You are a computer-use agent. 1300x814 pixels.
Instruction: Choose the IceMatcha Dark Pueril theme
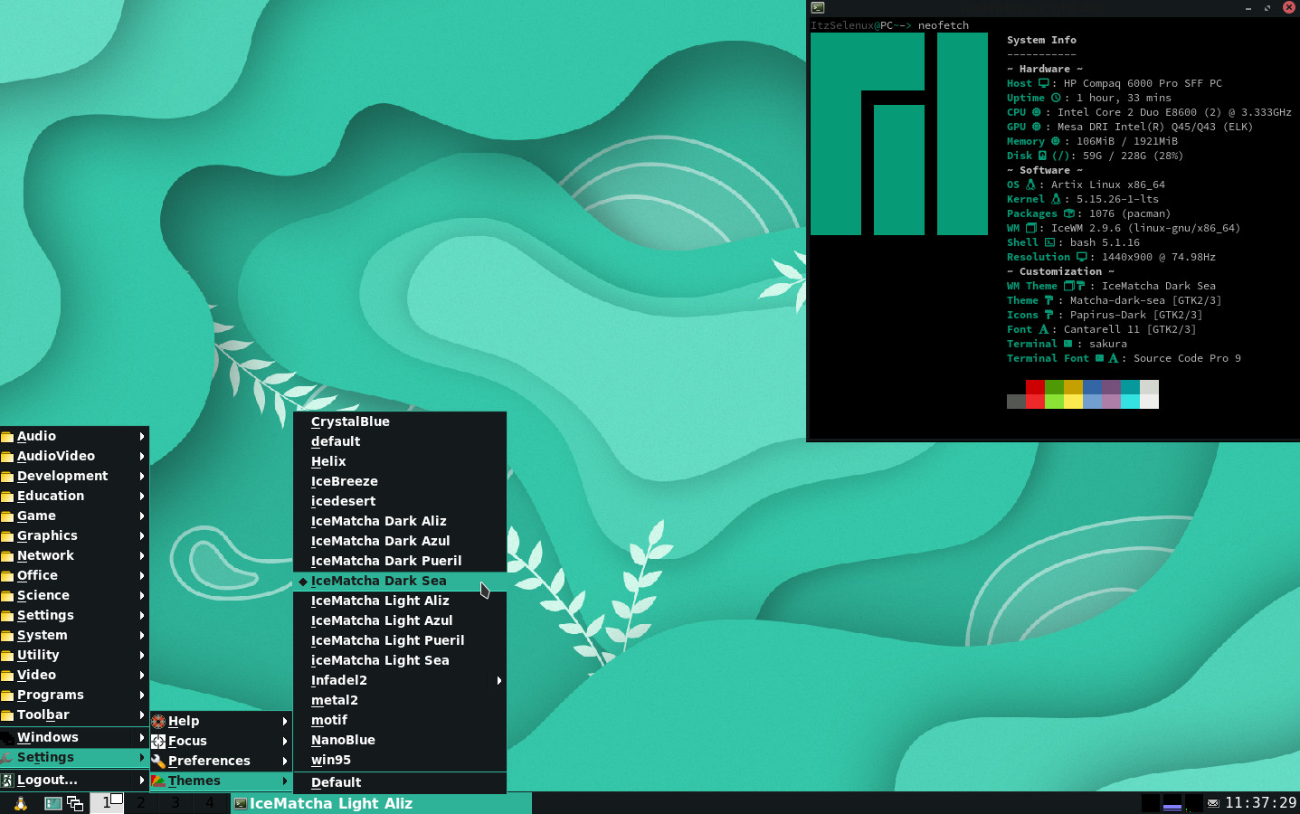pyautogui.click(x=400, y=561)
